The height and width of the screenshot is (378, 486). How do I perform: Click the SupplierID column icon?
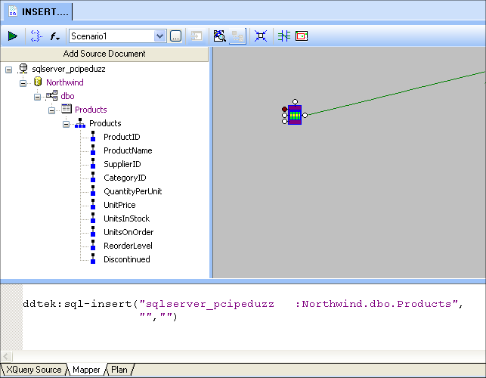(93, 163)
